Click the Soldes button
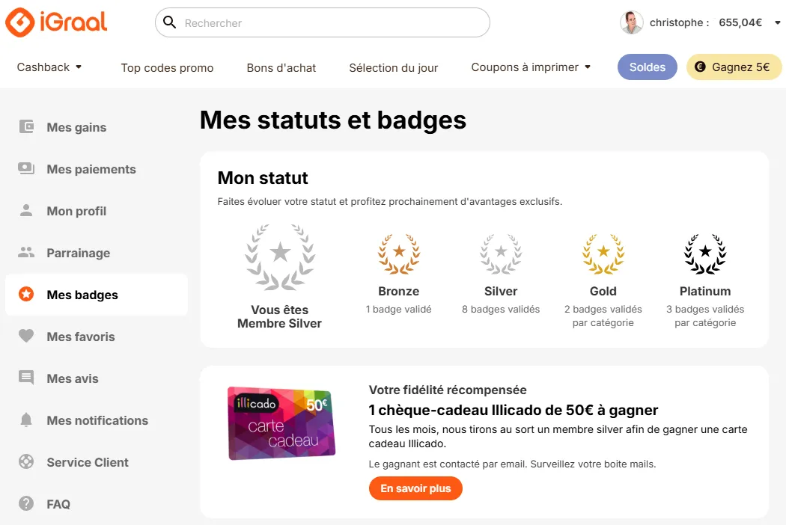The width and height of the screenshot is (786, 525). coord(648,67)
